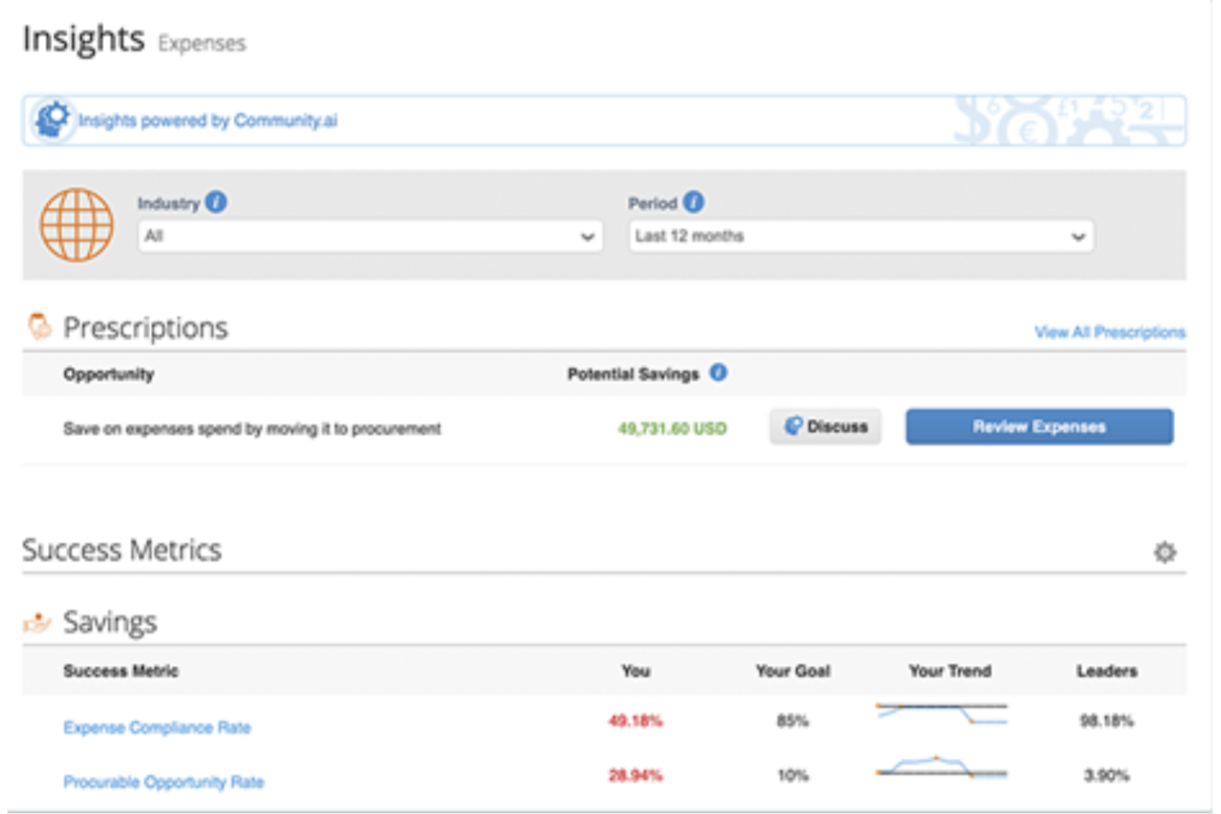
Task: Open the Potential Savings info icon
Action: (x=718, y=372)
